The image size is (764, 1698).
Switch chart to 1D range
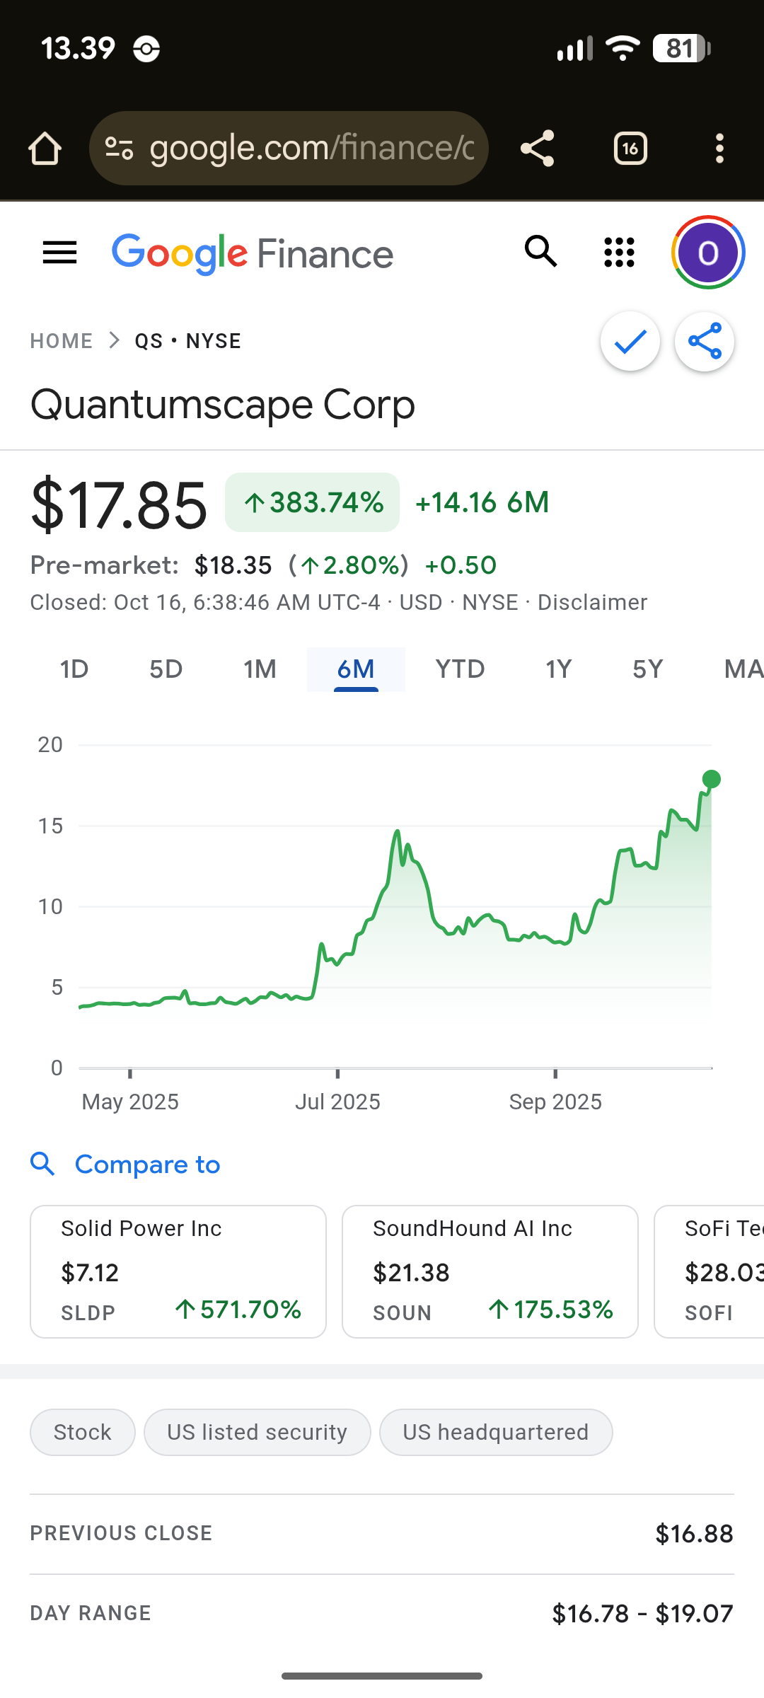click(x=74, y=669)
